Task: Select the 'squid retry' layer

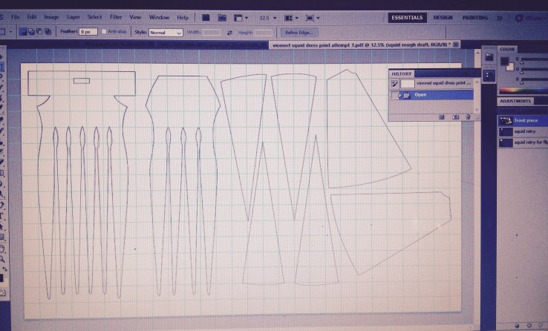Action: (523, 131)
